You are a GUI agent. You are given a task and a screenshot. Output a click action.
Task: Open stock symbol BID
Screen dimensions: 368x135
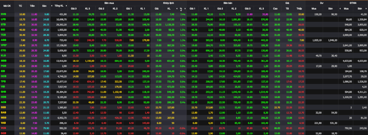coord(3,29)
